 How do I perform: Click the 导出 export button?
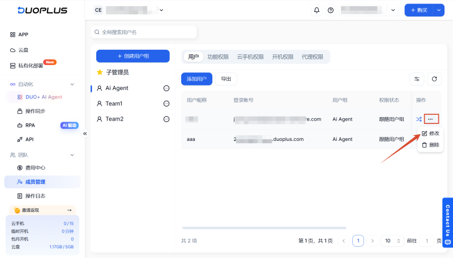point(226,79)
